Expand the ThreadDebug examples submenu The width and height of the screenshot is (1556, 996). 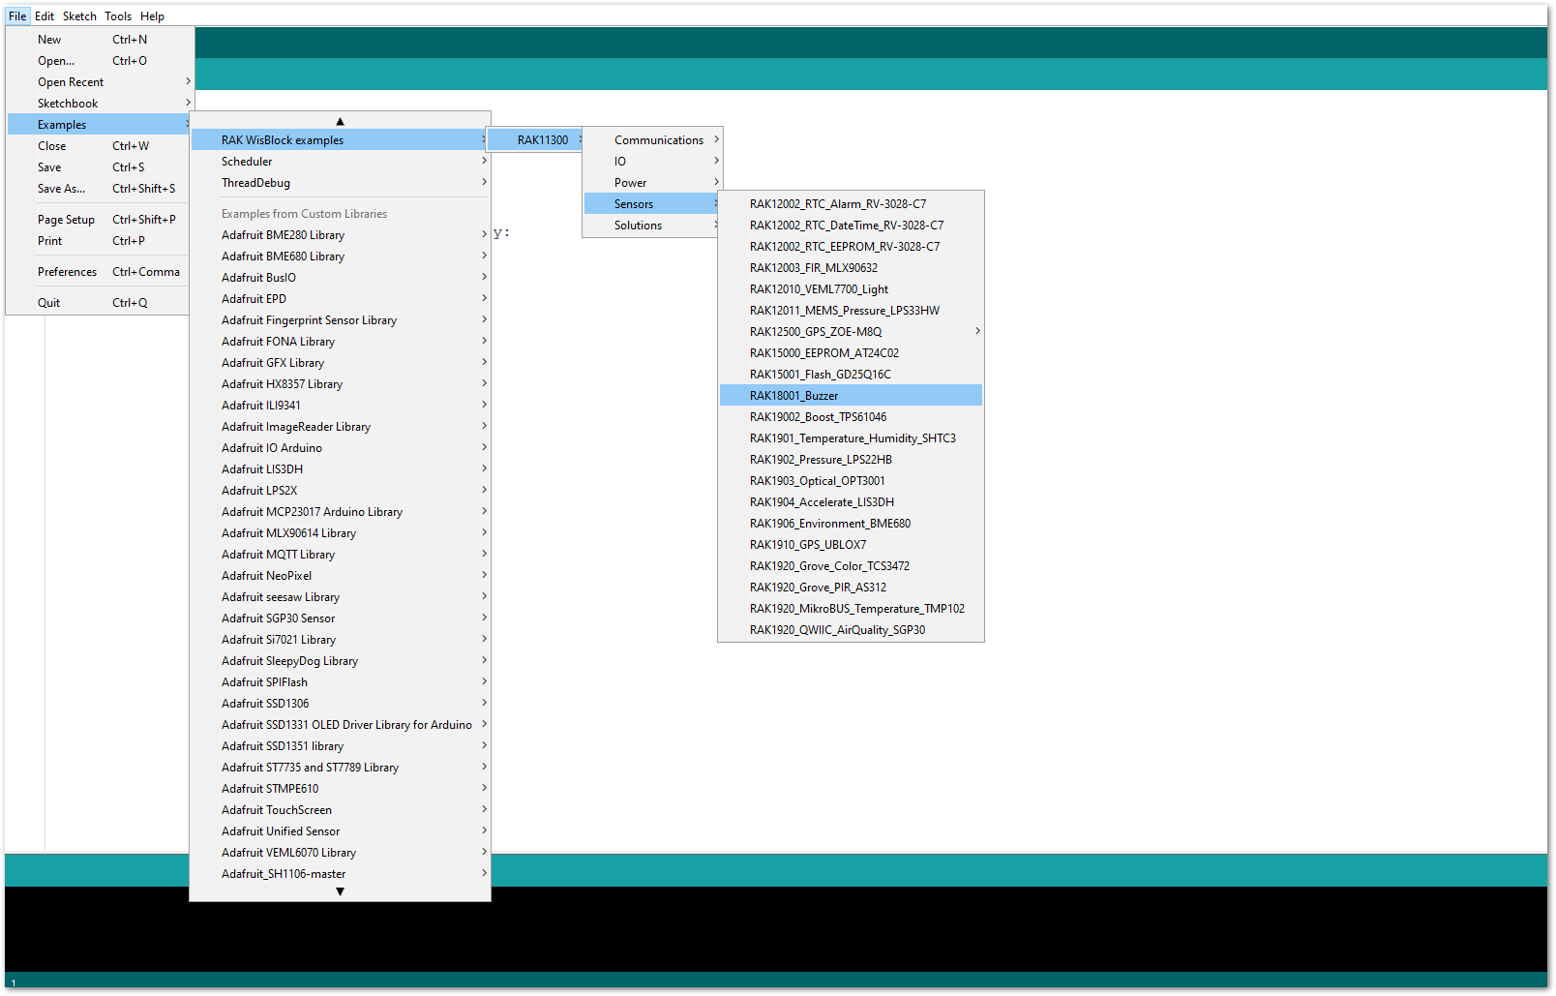[x=340, y=183]
